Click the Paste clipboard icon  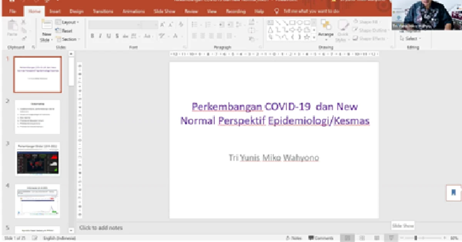12,26
